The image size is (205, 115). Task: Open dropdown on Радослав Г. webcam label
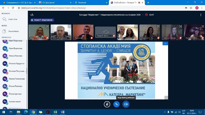coord(89,38)
